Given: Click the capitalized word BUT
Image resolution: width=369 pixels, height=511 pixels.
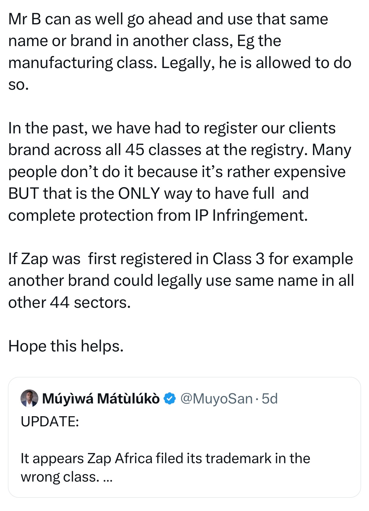Looking at the screenshot, I should 24,193.
